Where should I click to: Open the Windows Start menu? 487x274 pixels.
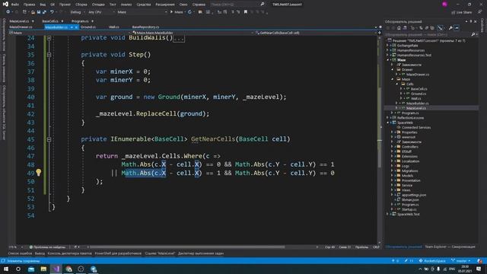(x=5, y=269)
